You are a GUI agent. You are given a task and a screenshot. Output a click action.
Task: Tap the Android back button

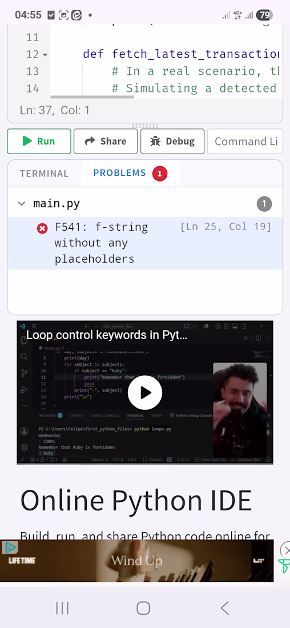[225, 609]
